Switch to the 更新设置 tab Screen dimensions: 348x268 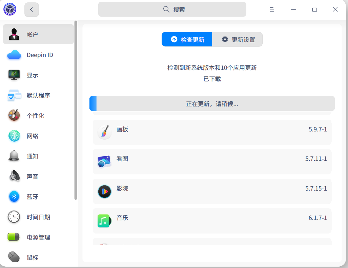pyautogui.click(x=237, y=40)
